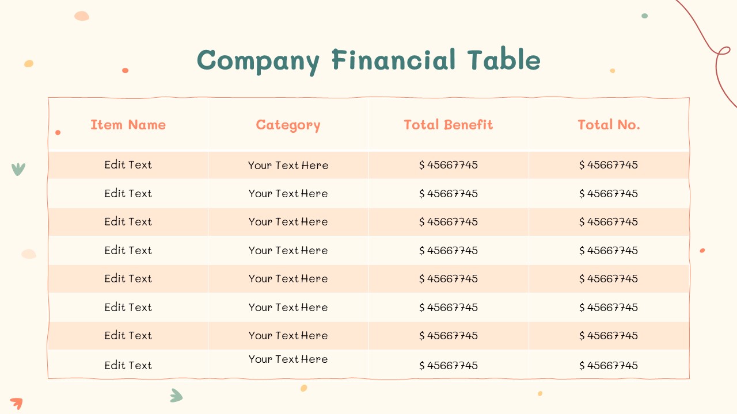The width and height of the screenshot is (737, 414).
Task: Click orange leaf icon in bottom-left corner
Action: (x=16, y=404)
